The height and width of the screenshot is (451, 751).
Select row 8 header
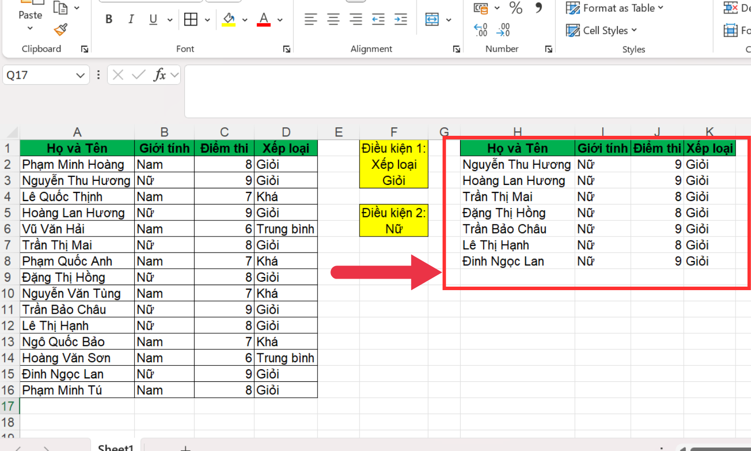pyautogui.click(x=9, y=261)
